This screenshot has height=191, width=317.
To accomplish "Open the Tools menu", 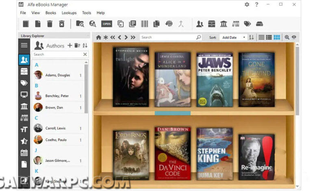I will 87,13.
